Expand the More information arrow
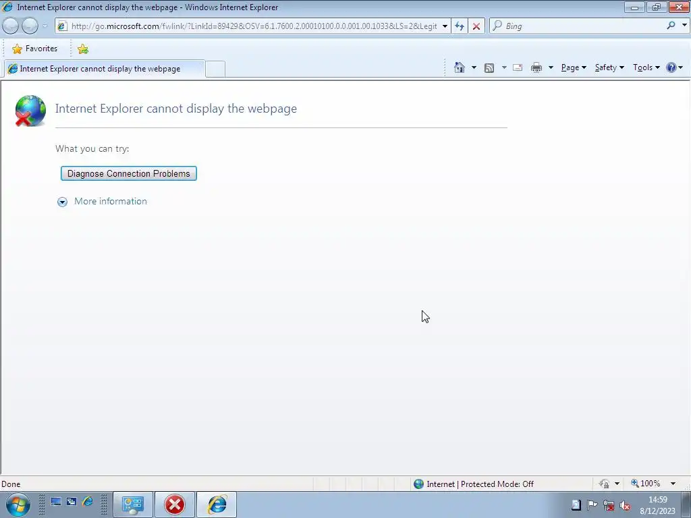Viewport: 691px width, 518px height. click(62, 202)
